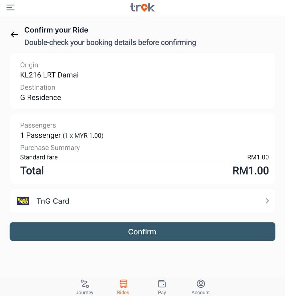The image size is (285, 296).
Task: Open the hamburger menu
Action: click(11, 8)
